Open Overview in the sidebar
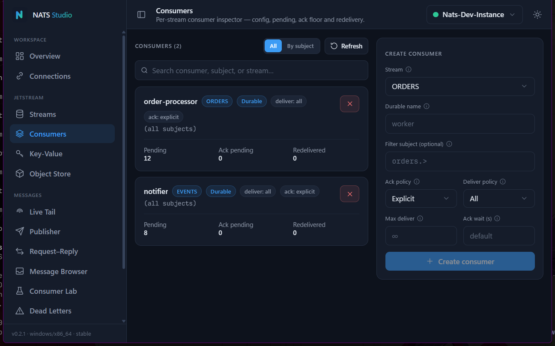This screenshot has width=555, height=346. [63, 56]
